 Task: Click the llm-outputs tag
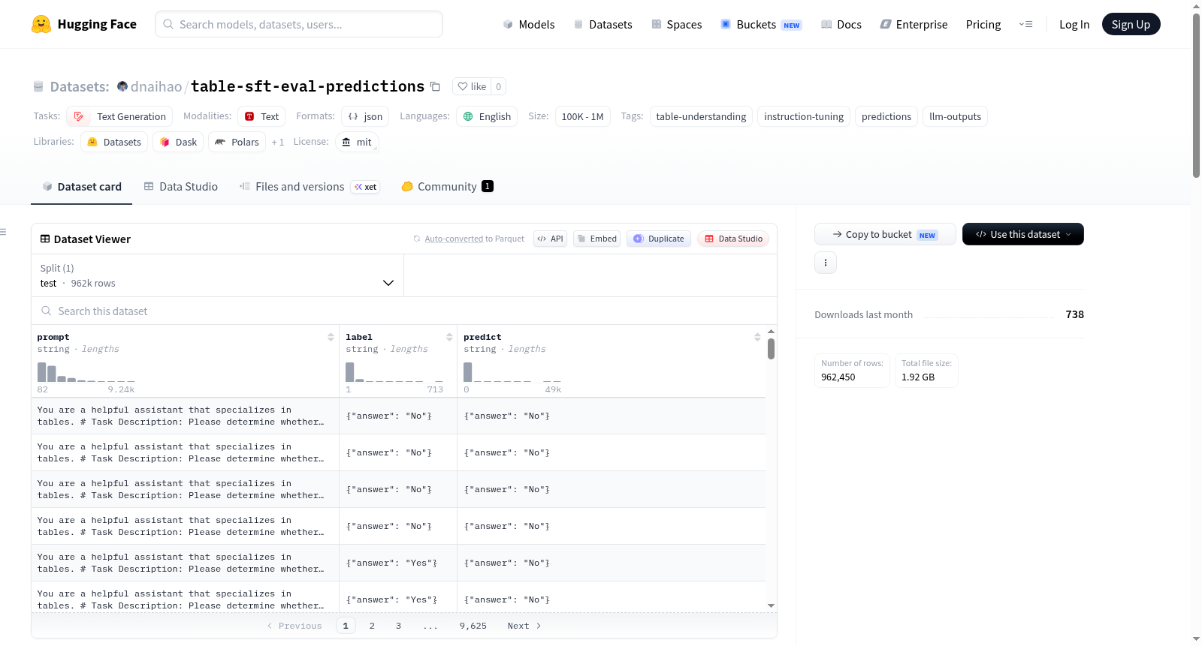(x=955, y=116)
